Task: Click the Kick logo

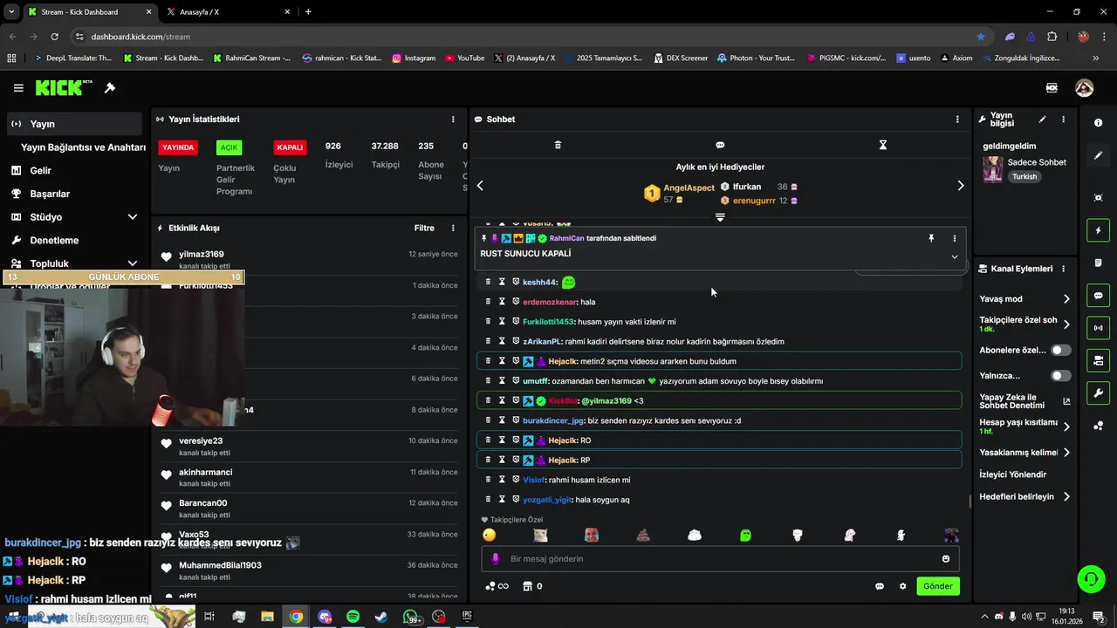Action: [64, 88]
